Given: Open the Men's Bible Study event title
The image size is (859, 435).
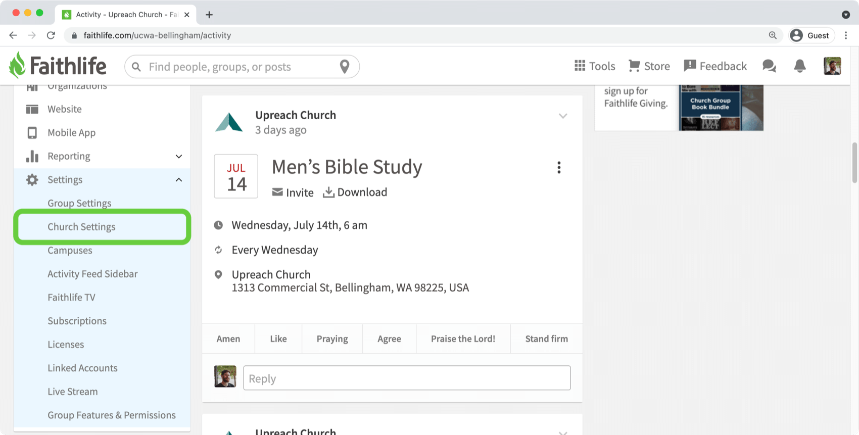Looking at the screenshot, I should [x=347, y=167].
